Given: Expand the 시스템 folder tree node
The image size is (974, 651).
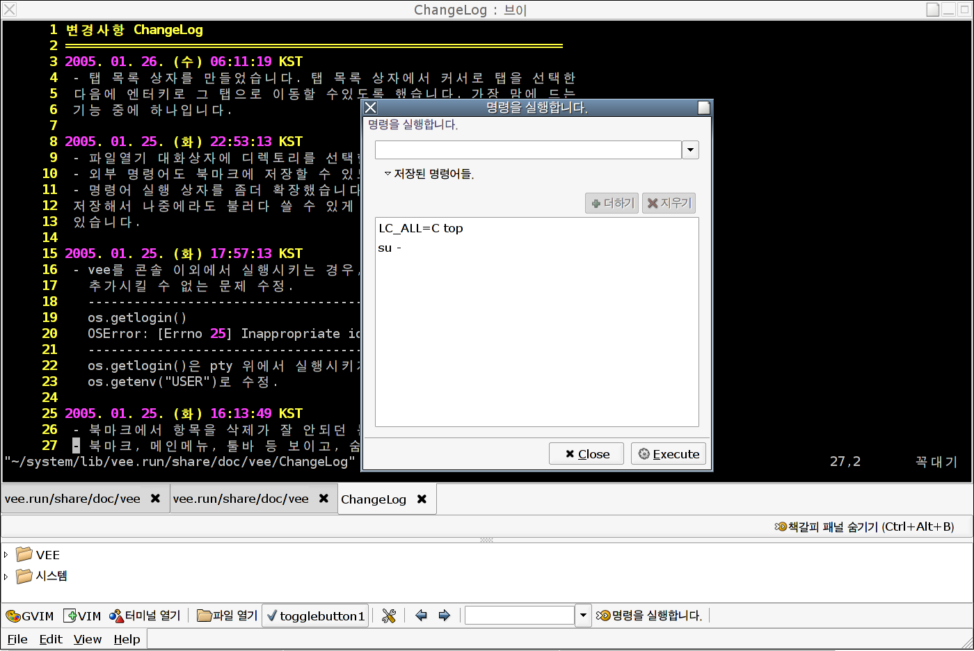Looking at the screenshot, I should [x=6, y=576].
